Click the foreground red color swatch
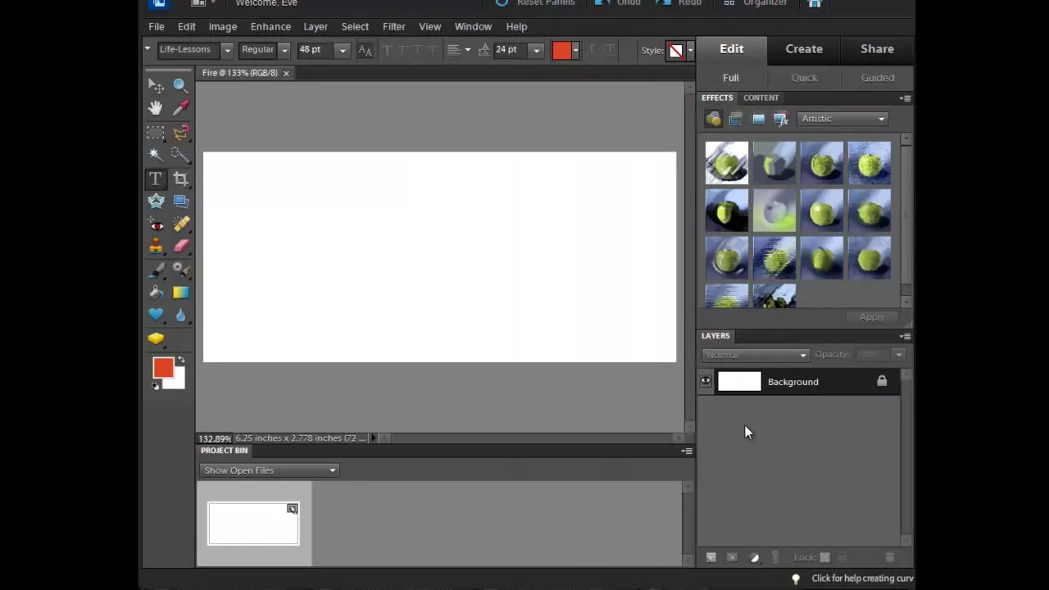Image resolution: width=1049 pixels, height=590 pixels. pos(162,368)
